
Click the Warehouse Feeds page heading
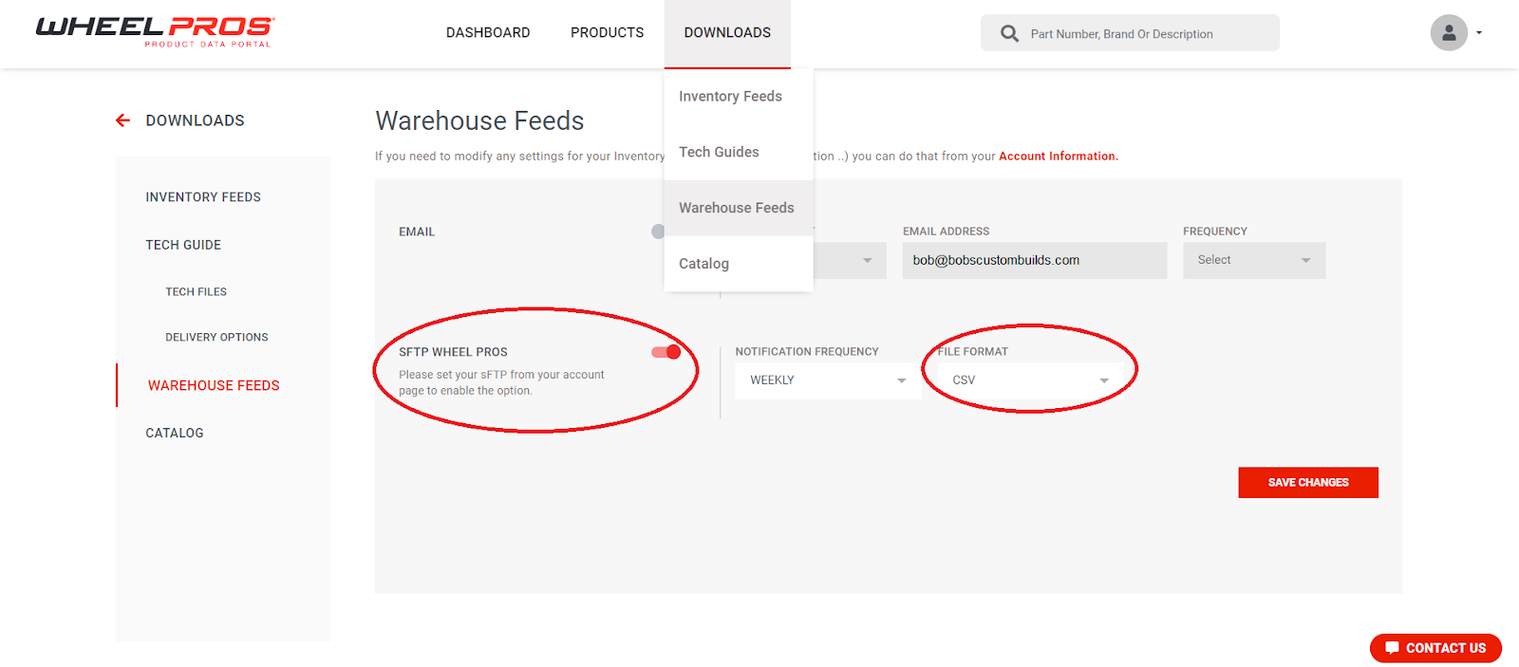point(479,120)
